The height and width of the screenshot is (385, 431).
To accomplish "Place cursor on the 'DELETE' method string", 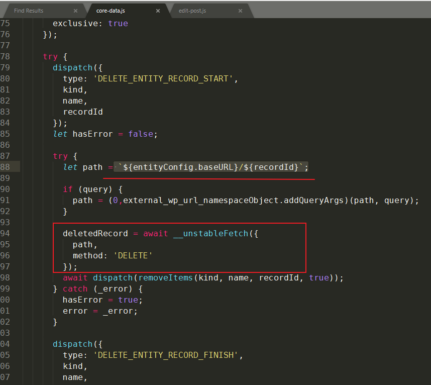I will click(133, 255).
